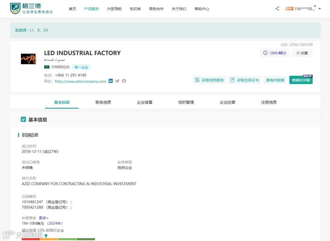Click the GMI info circle icon
The height and width of the screenshot is (241, 330).
266,53
